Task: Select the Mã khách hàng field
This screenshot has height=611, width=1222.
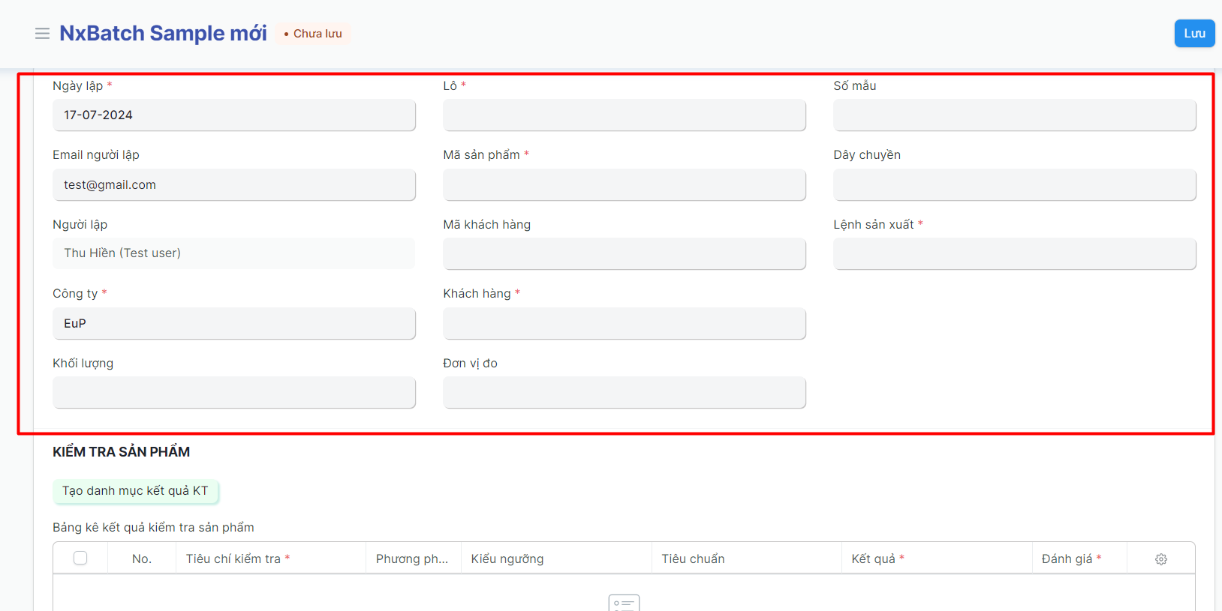Action: (x=624, y=254)
